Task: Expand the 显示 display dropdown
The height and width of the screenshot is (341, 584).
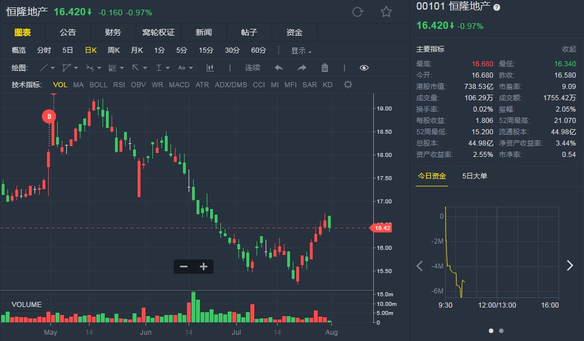Action: point(301,50)
